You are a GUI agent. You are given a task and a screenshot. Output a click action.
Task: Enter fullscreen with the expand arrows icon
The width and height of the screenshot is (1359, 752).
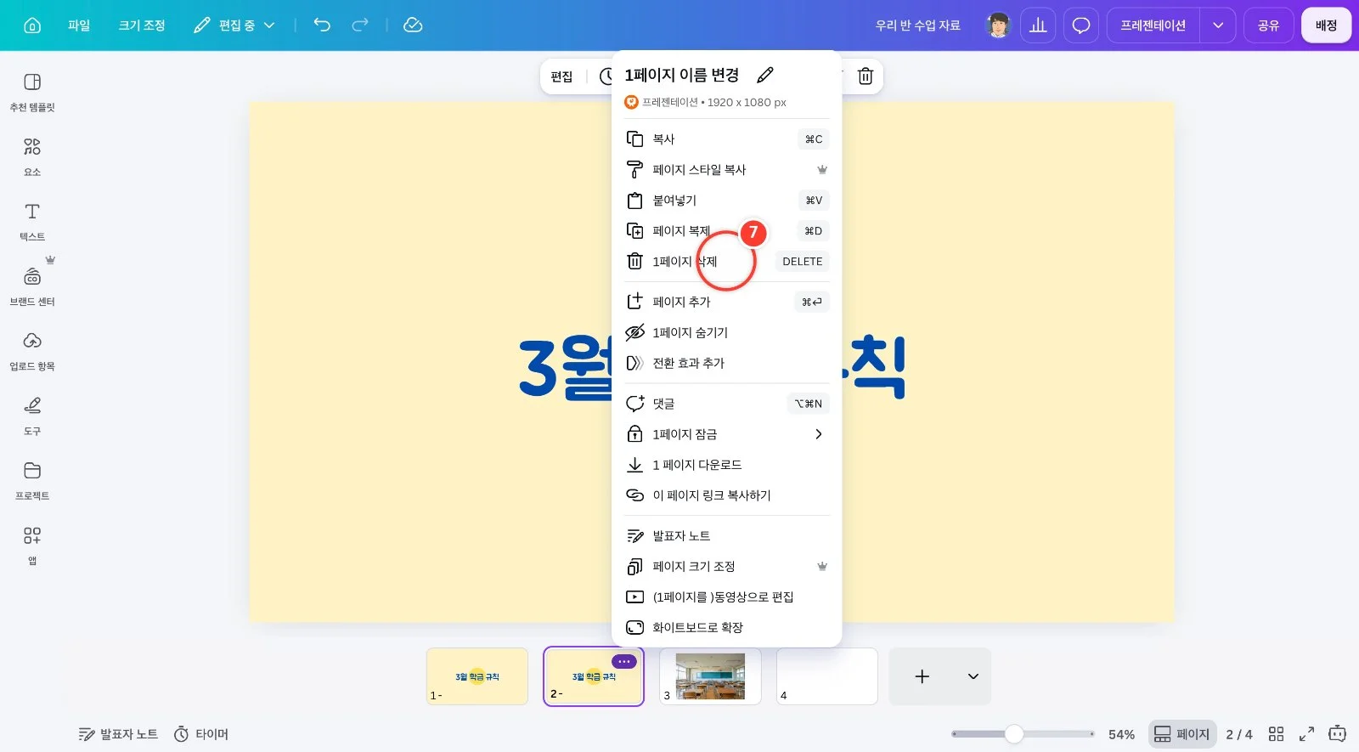click(1306, 734)
